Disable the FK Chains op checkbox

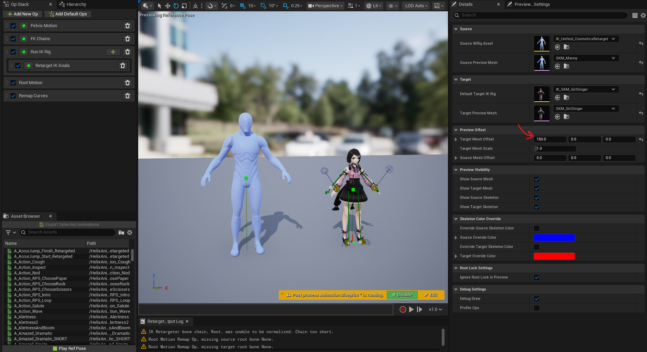click(x=13, y=39)
